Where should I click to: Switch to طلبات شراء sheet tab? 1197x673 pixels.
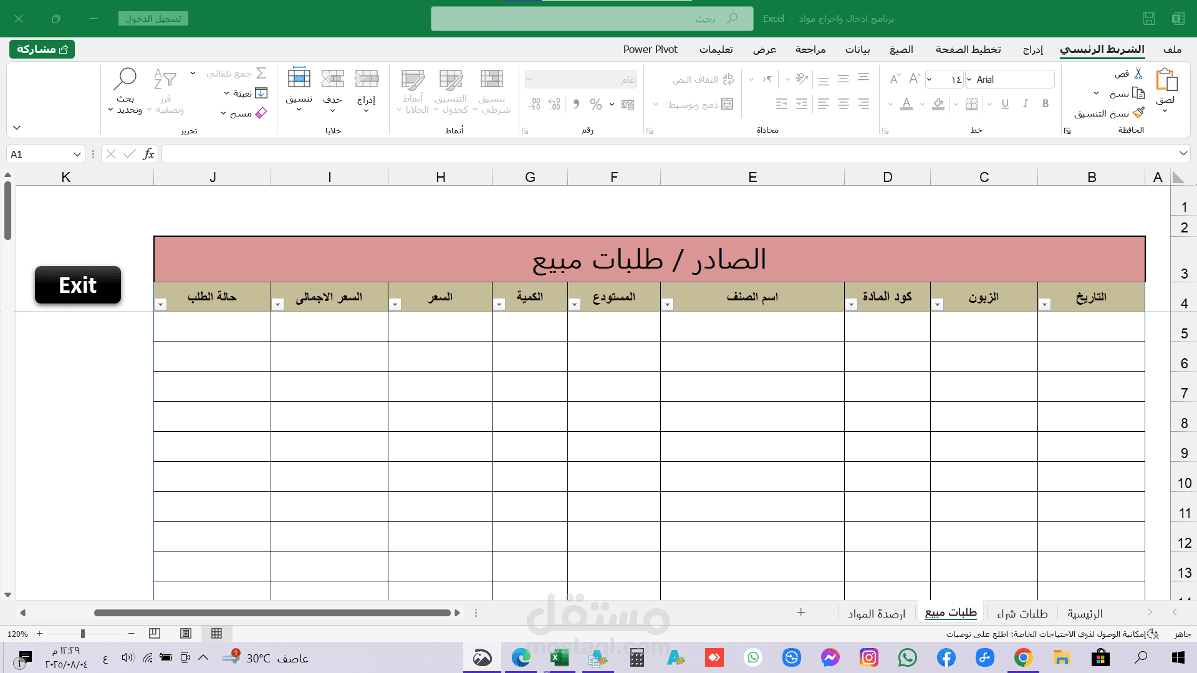tap(1022, 614)
